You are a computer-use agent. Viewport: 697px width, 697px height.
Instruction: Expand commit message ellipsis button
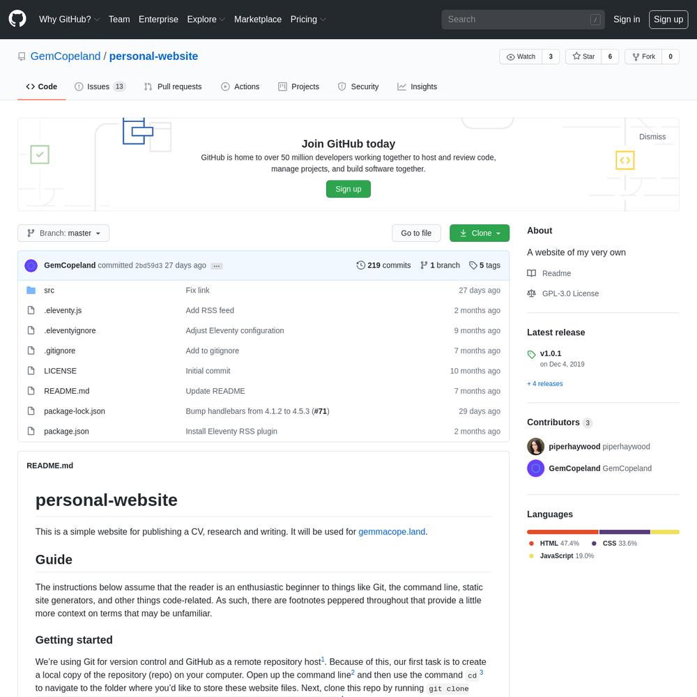[217, 266]
